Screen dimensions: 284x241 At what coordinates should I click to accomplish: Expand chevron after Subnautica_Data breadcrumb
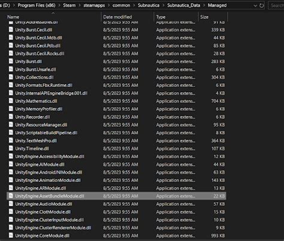pyautogui.click(x=204, y=5)
